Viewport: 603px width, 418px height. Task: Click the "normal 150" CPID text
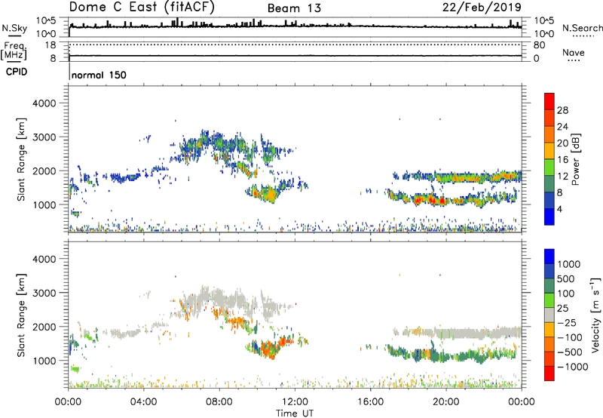(x=99, y=75)
